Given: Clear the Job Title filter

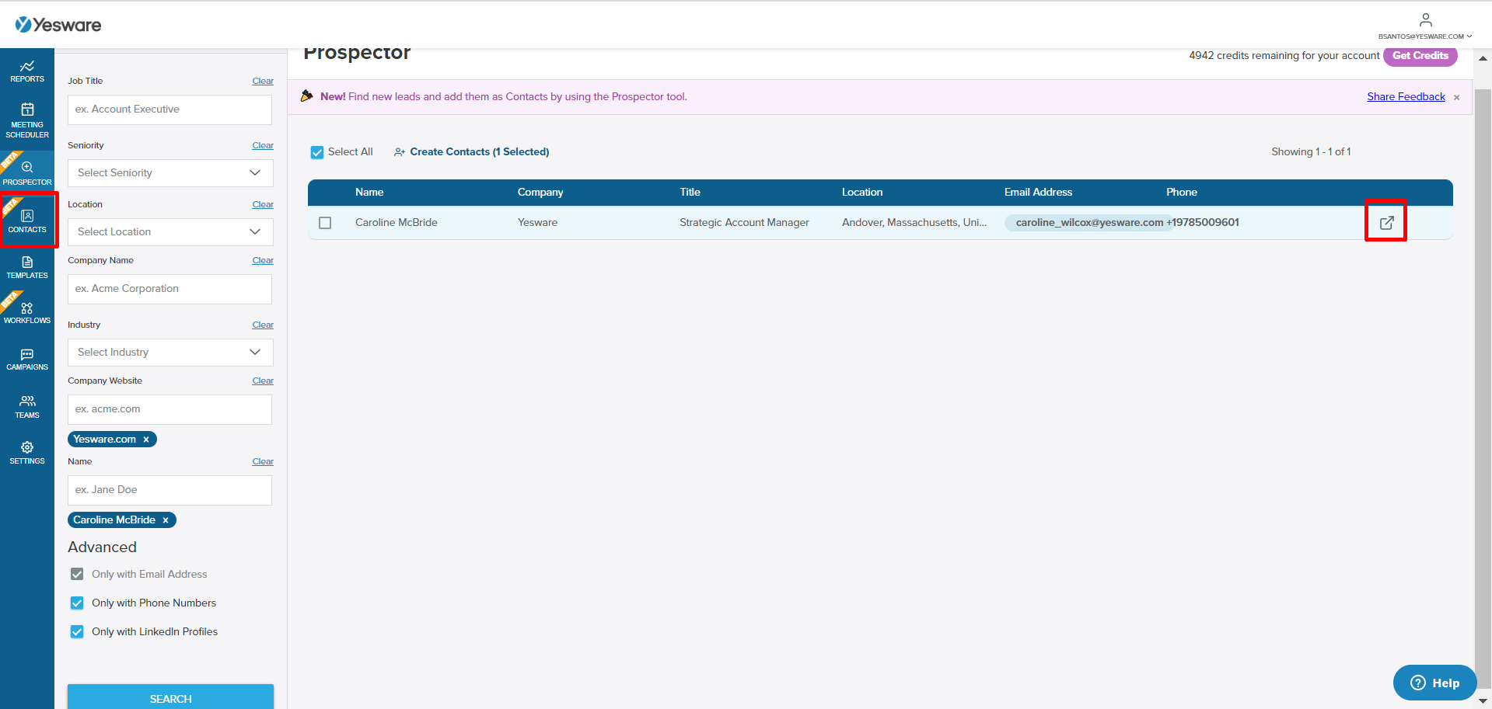Looking at the screenshot, I should 263,81.
